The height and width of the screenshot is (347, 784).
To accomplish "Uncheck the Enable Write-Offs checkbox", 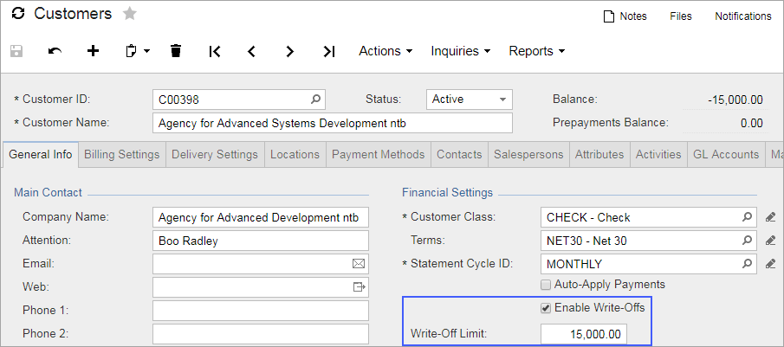I will 546,308.
